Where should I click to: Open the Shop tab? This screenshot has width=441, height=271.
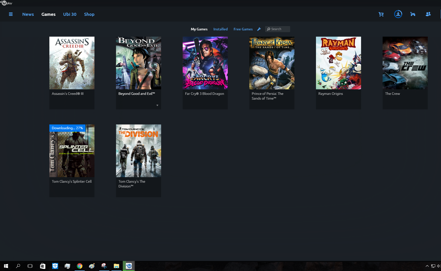pyautogui.click(x=89, y=14)
